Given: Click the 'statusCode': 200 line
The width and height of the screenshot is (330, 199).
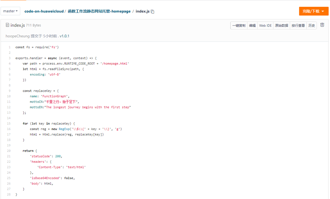Looking at the screenshot, I should point(46,156).
